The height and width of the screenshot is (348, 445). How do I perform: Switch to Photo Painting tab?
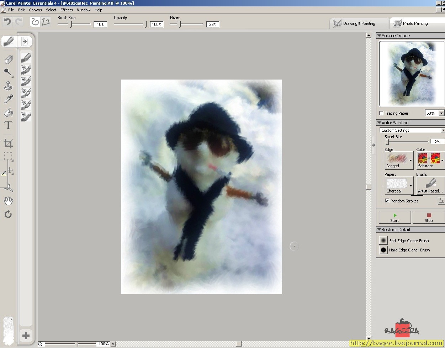pos(417,23)
